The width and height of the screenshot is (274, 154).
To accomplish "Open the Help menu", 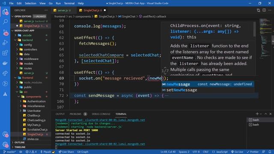I will point(81,3).
